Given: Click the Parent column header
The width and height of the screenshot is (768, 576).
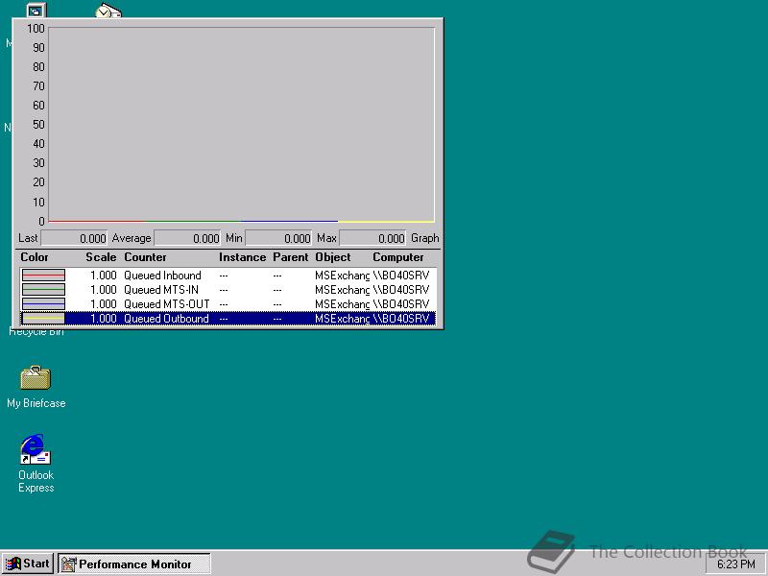Looking at the screenshot, I should pyautogui.click(x=291, y=257).
